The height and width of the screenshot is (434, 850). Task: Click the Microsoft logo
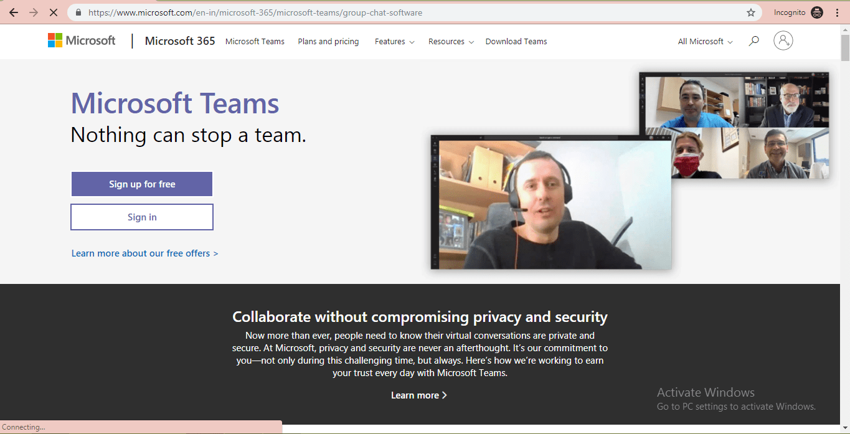pyautogui.click(x=82, y=40)
